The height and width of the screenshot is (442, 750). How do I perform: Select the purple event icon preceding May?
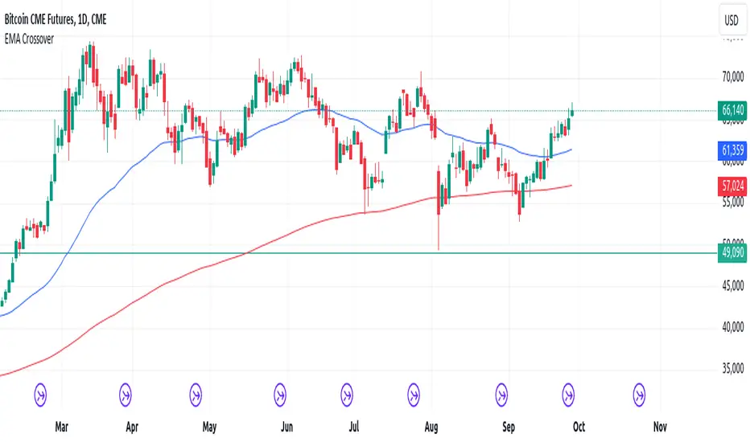click(x=196, y=395)
